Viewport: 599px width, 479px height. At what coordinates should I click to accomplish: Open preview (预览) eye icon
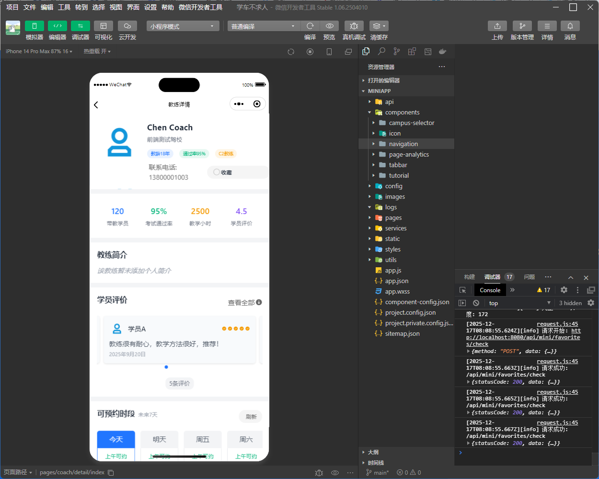pyautogui.click(x=329, y=26)
